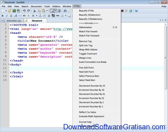Choose Beautify CSS(Selection) item
Viewport: 168px width, 132px height.
tap(97, 19)
